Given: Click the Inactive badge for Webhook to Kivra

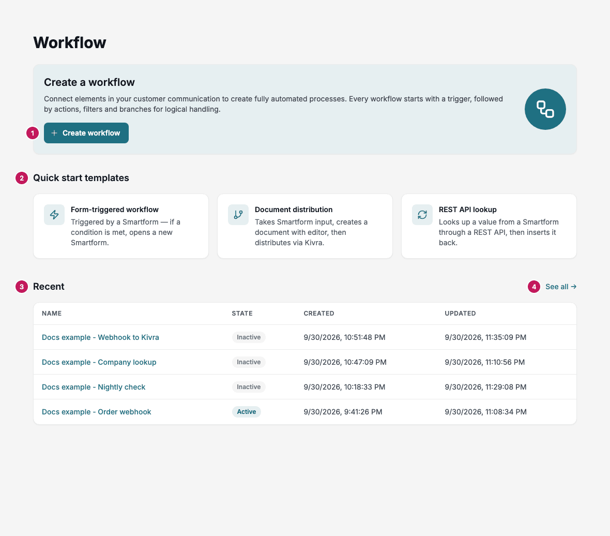Looking at the screenshot, I should point(249,337).
